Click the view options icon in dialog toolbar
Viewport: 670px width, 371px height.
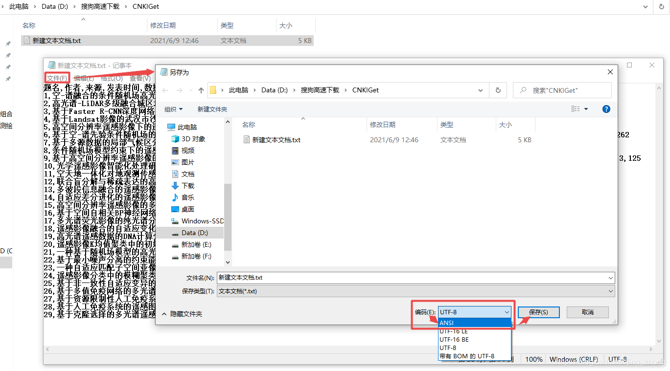coord(576,109)
